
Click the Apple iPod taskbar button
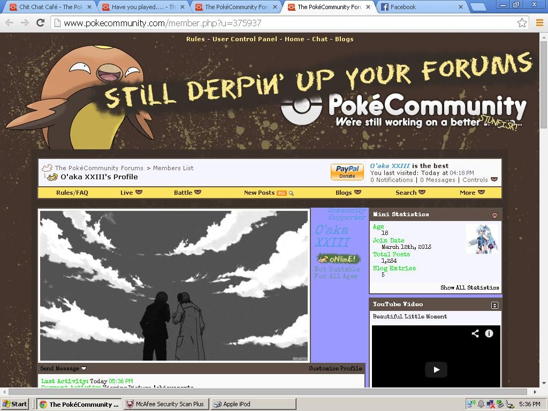[x=254, y=404]
